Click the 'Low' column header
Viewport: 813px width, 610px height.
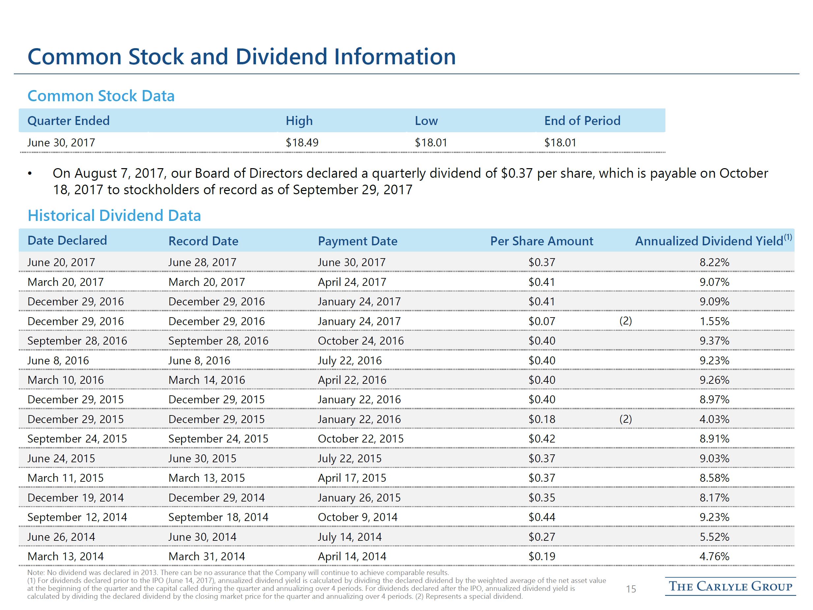(426, 121)
